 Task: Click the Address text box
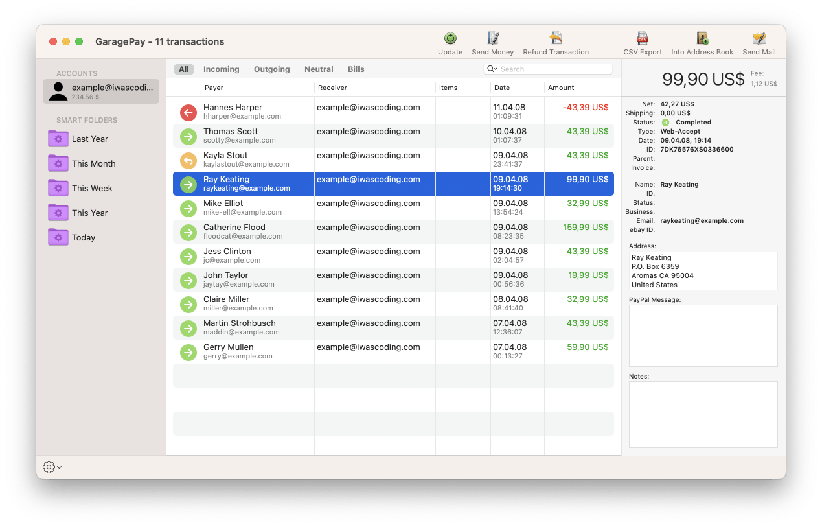(703, 271)
